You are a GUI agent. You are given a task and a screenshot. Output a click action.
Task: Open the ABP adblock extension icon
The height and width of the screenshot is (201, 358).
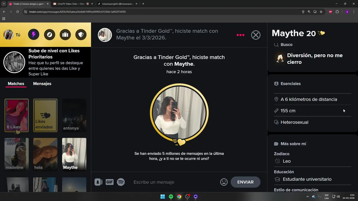pyautogui.click(x=330, y=12)
